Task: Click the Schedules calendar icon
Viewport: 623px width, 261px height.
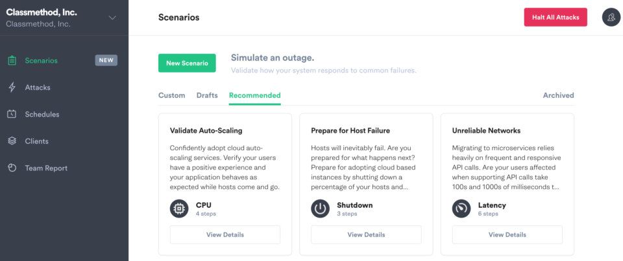Action: click(x=12, y=115)
